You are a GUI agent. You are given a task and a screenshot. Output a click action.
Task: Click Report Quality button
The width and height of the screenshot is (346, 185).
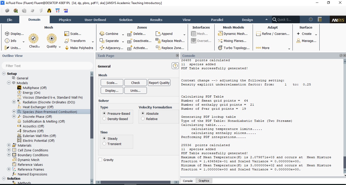point(159,83)
